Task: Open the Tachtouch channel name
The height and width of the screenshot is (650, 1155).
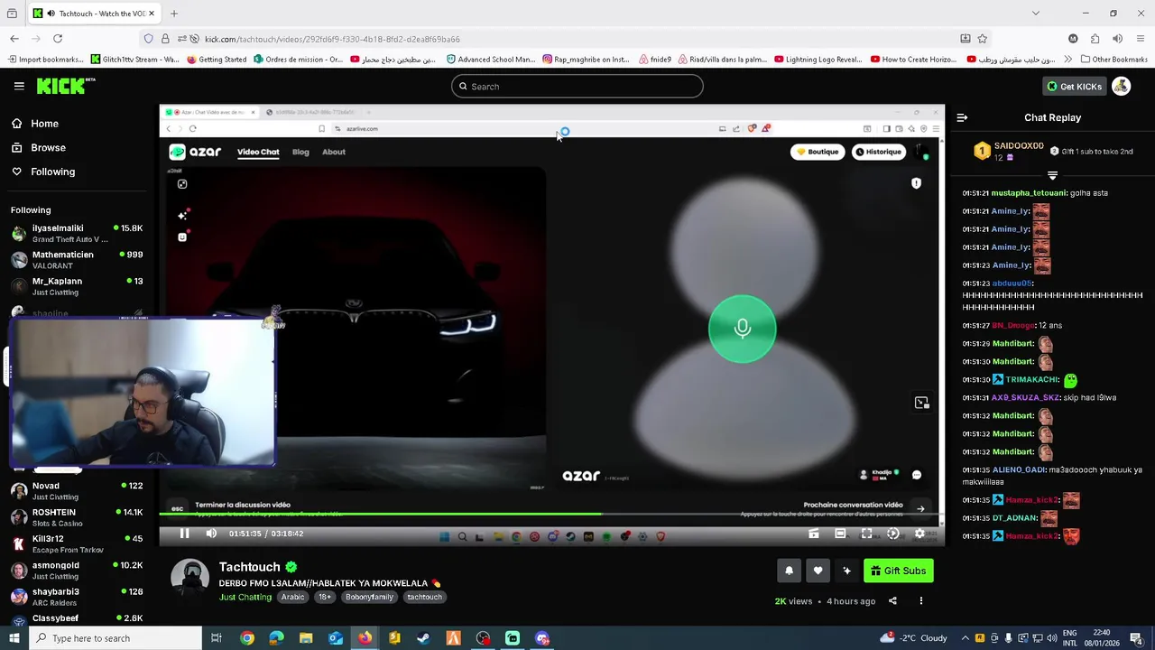Action: pyautogui.click(x=250, y=567)
